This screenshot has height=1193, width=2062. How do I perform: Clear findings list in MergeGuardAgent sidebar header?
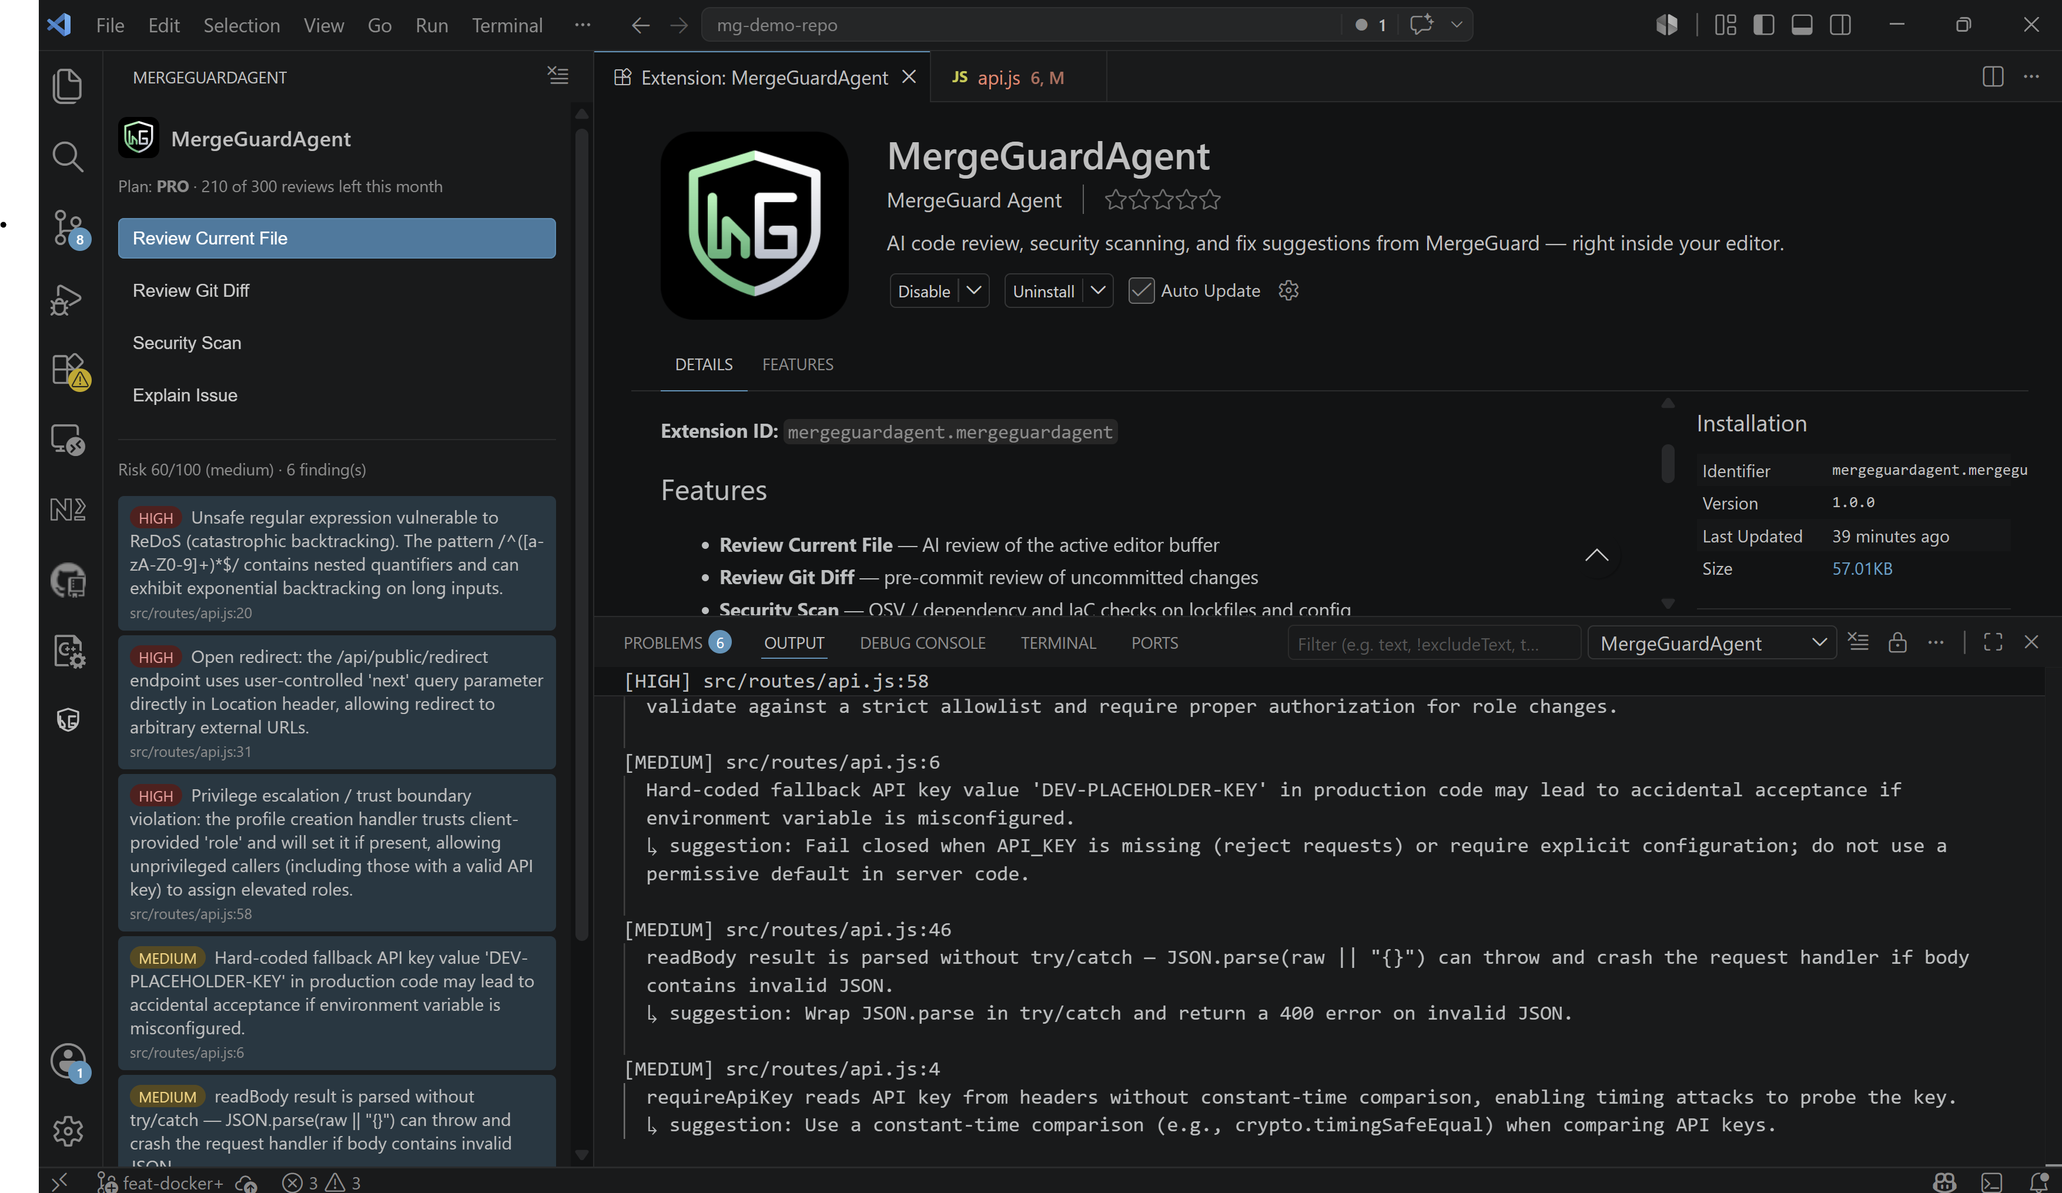tap(557, 76)
